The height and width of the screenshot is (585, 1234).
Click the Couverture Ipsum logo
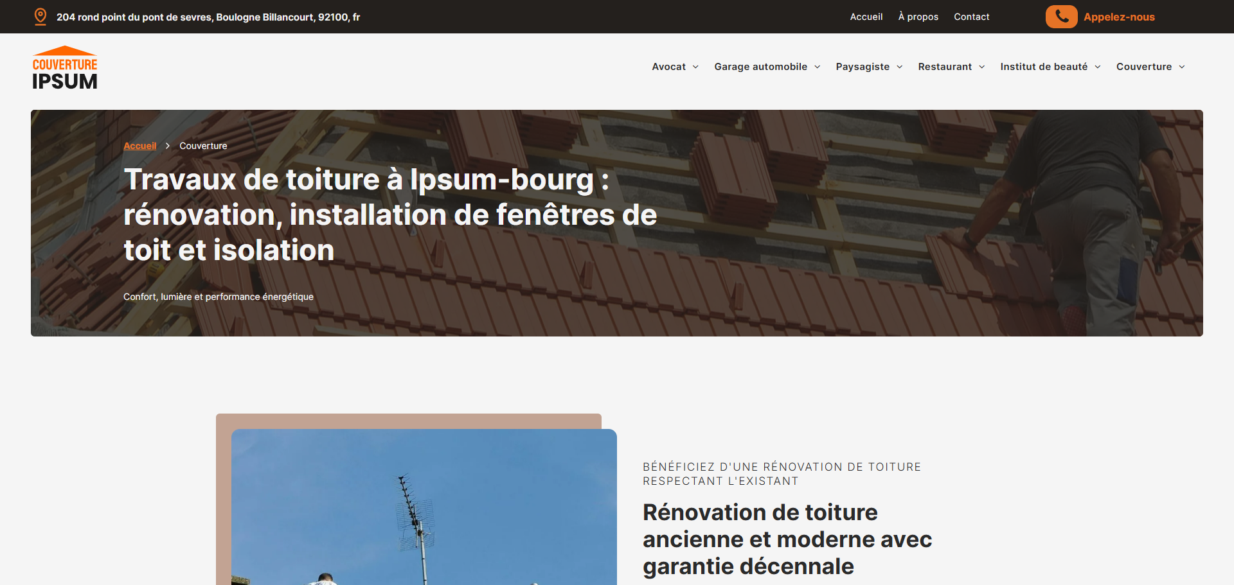[x=65, y=68]
